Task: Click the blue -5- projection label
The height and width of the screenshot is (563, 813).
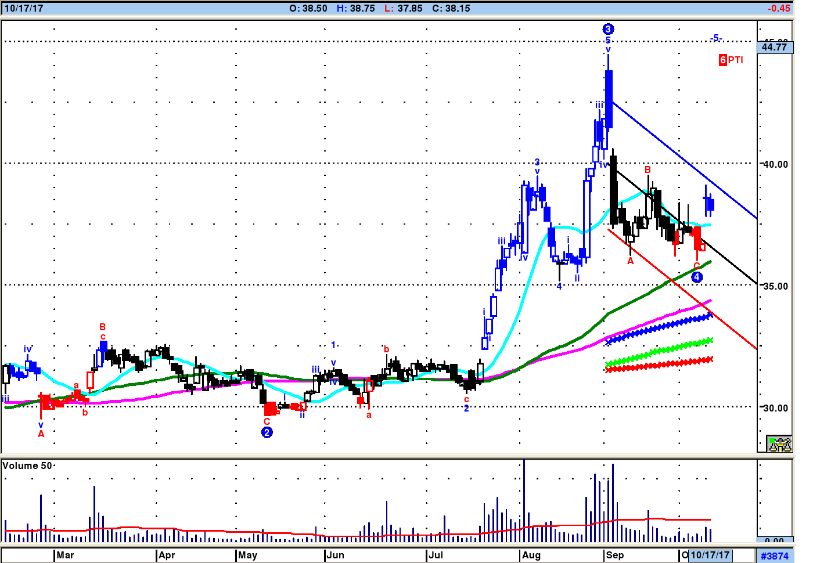Action: [715, 38]
